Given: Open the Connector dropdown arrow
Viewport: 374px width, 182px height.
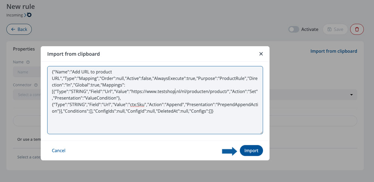Looking at the screenshot, I should [351, 95].
